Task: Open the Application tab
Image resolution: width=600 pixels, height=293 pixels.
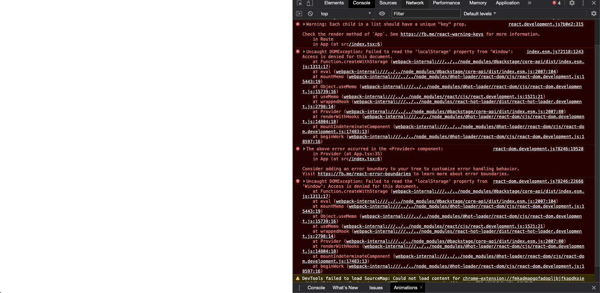Action: pyautogui.click(x=507, y=3)
